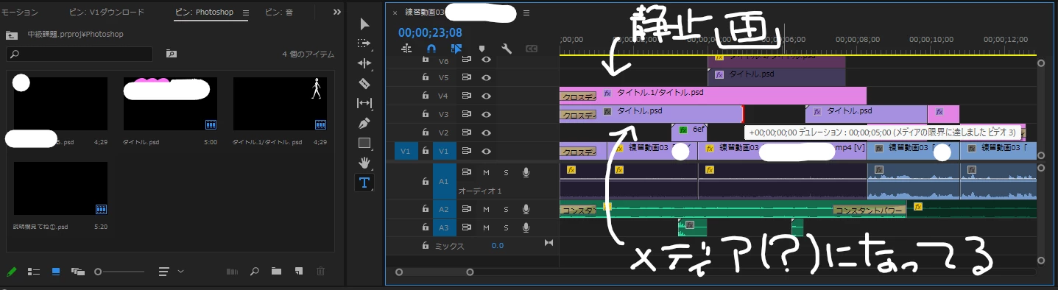This screenshot has width=1058, height=290.
Task: Click the New Item icon
Action: click(x=298, y=272)
